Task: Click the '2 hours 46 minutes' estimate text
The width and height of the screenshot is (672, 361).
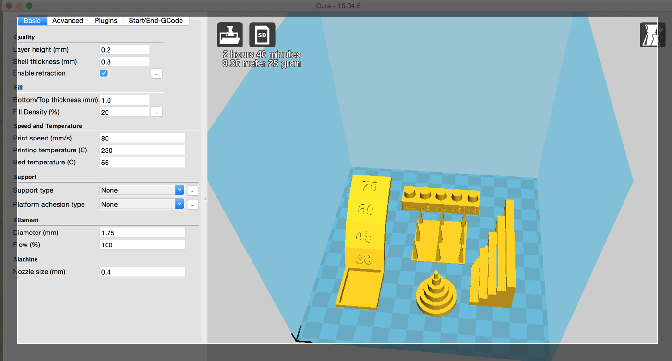Action: 262,55
